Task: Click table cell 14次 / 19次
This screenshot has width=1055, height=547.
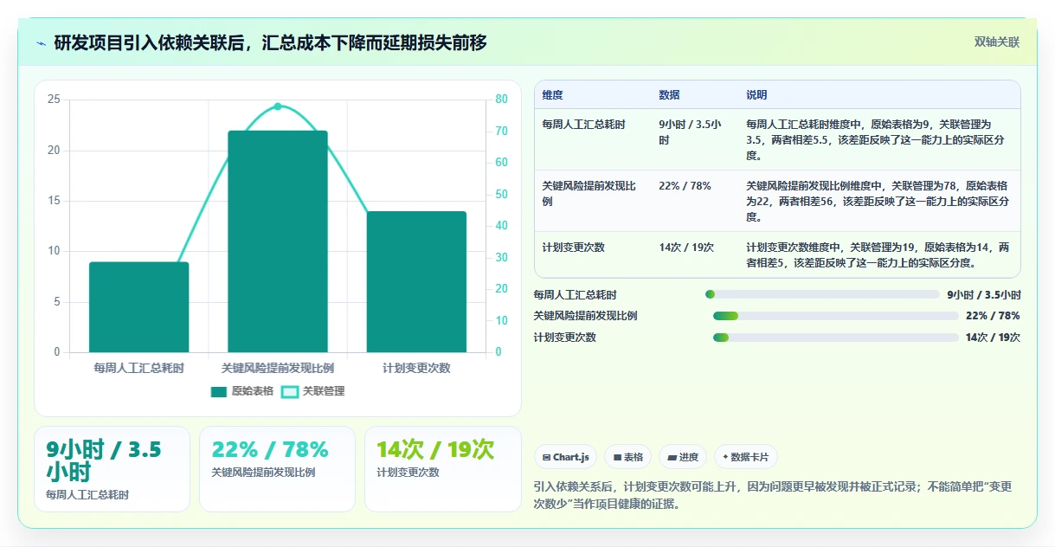Action: tap(686, 248)
